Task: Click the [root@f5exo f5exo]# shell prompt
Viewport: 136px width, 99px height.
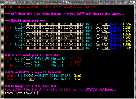Action: point(20,93)
